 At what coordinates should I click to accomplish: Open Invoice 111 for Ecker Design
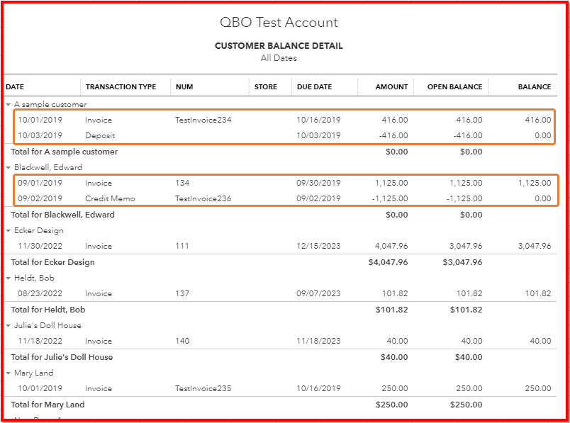[x=182, y=246]
